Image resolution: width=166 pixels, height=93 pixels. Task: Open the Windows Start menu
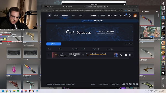(3, 91)
